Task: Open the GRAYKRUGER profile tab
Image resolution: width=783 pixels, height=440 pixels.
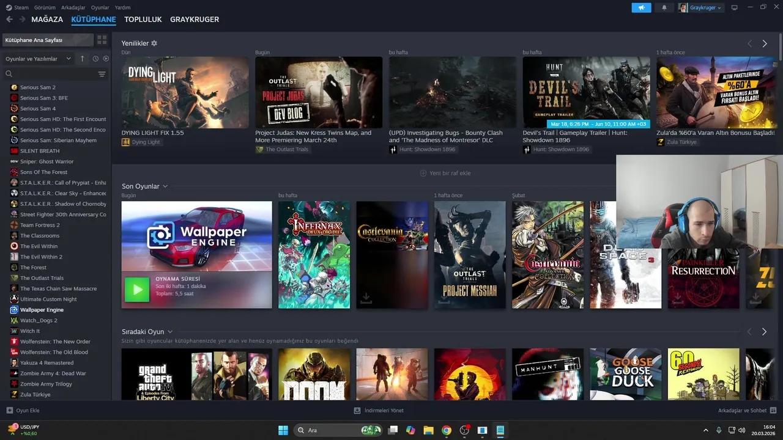Action: click(x=195, y=20)
